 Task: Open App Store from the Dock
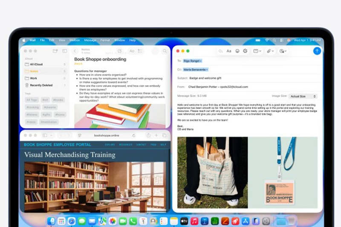[x=246, y=221]
